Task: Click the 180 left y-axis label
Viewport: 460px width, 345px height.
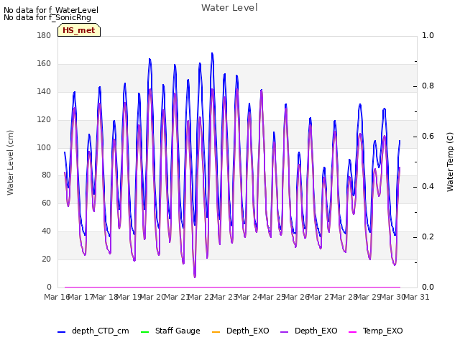Action: 44,35
